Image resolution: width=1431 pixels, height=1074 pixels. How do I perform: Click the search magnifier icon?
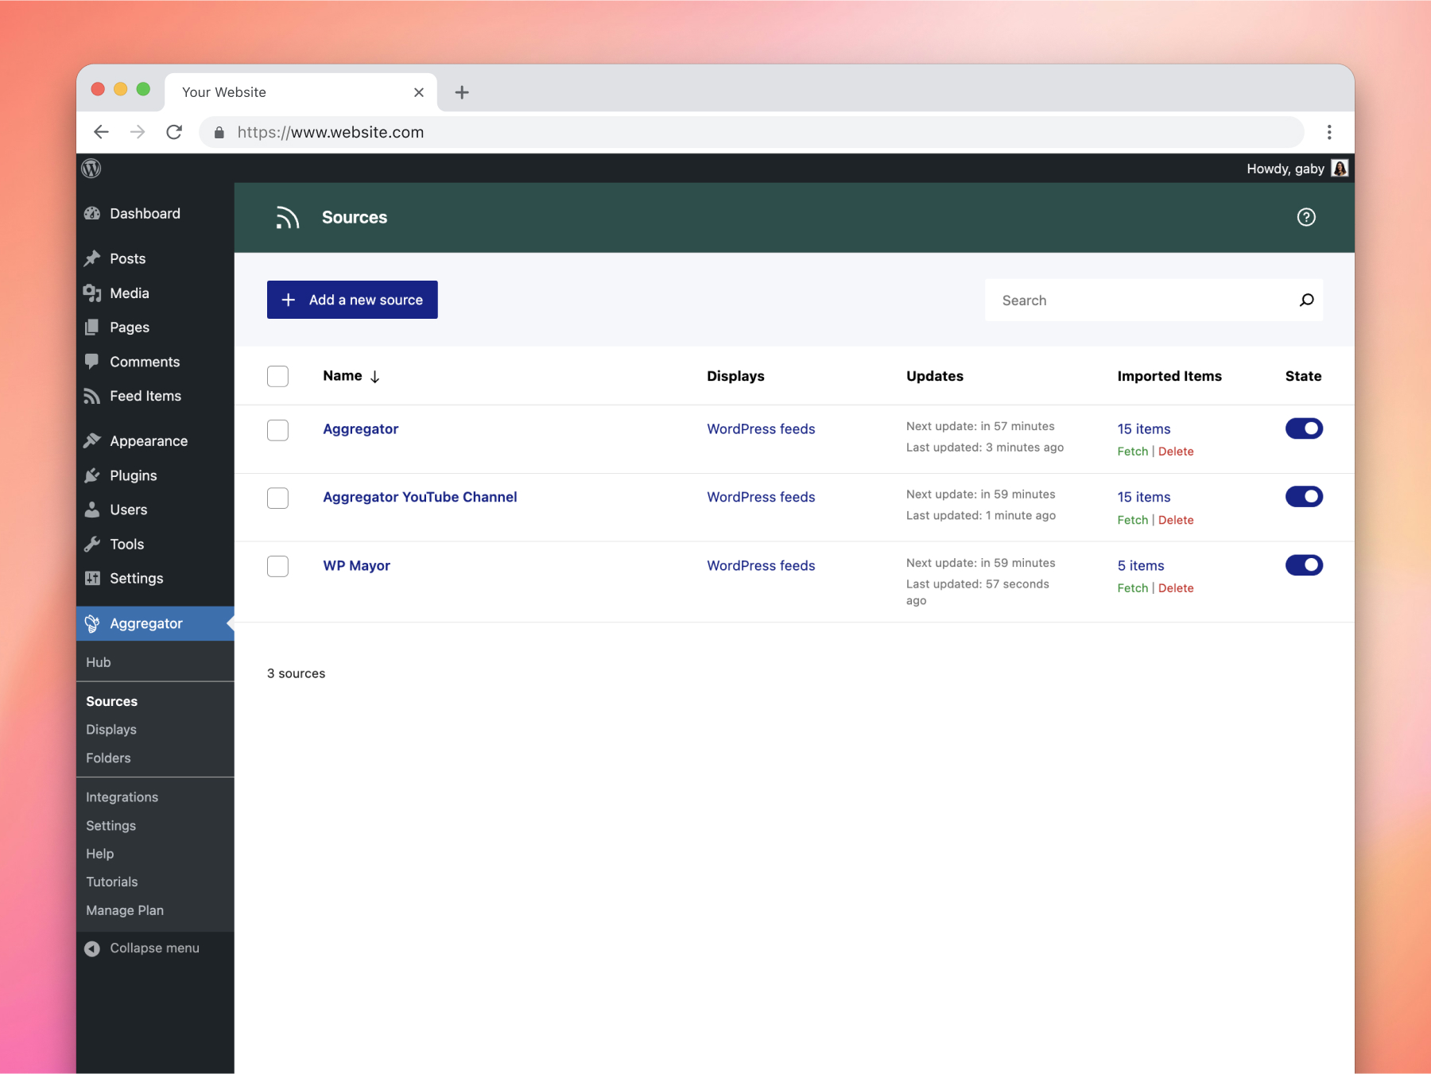[1306, 300]
